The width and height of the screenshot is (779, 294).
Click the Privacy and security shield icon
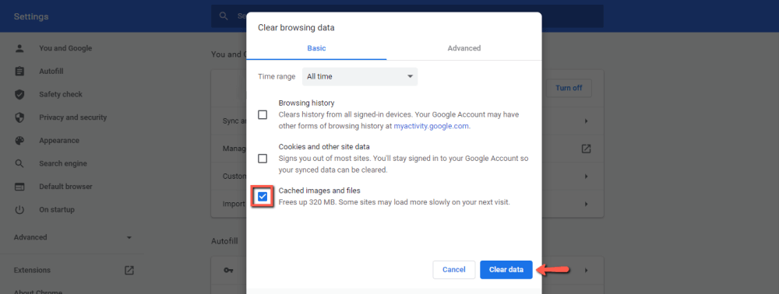[19, 117]
